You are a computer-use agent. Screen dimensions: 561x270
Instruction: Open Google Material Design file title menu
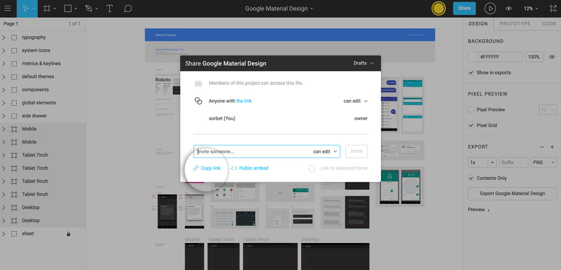[x=279, y=8]
